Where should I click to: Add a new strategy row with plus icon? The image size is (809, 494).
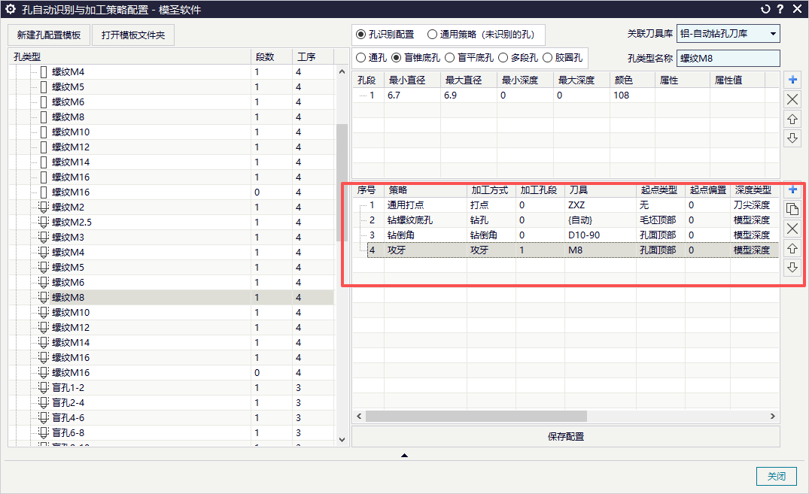tap(792, 189)
